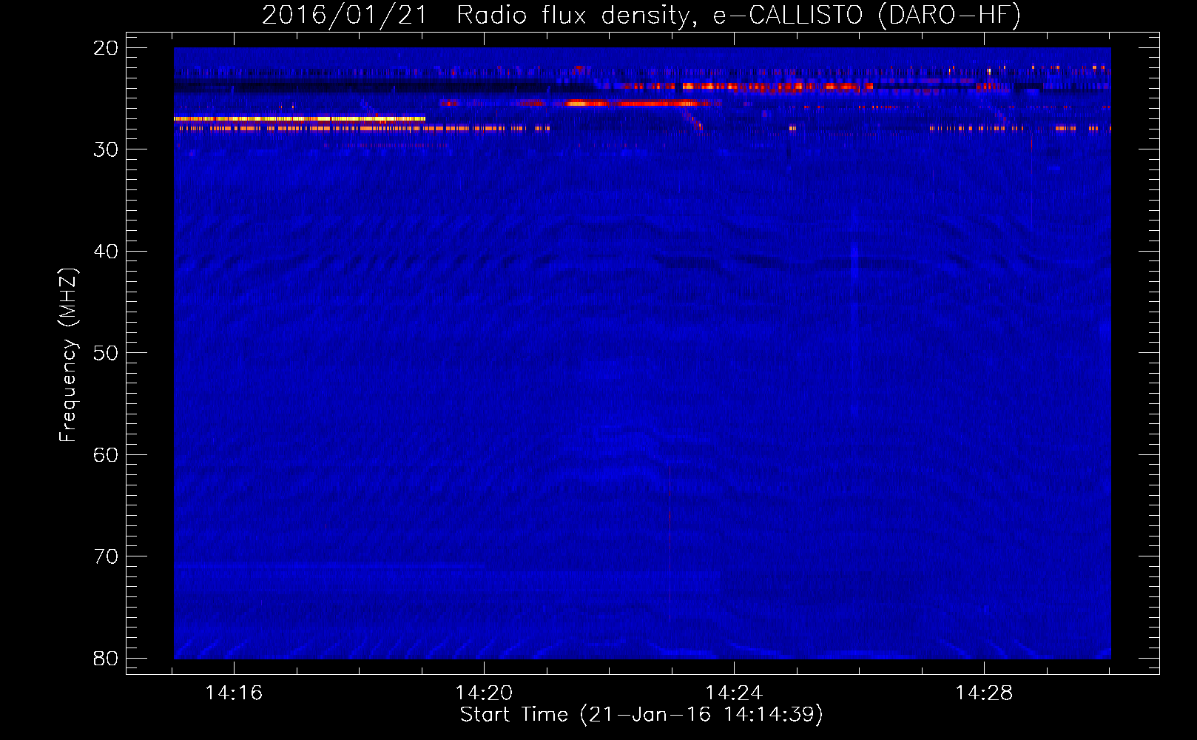The image size is (1197, 740).
Task: Click the 20 frequency tick label
Action: [106, 48]
